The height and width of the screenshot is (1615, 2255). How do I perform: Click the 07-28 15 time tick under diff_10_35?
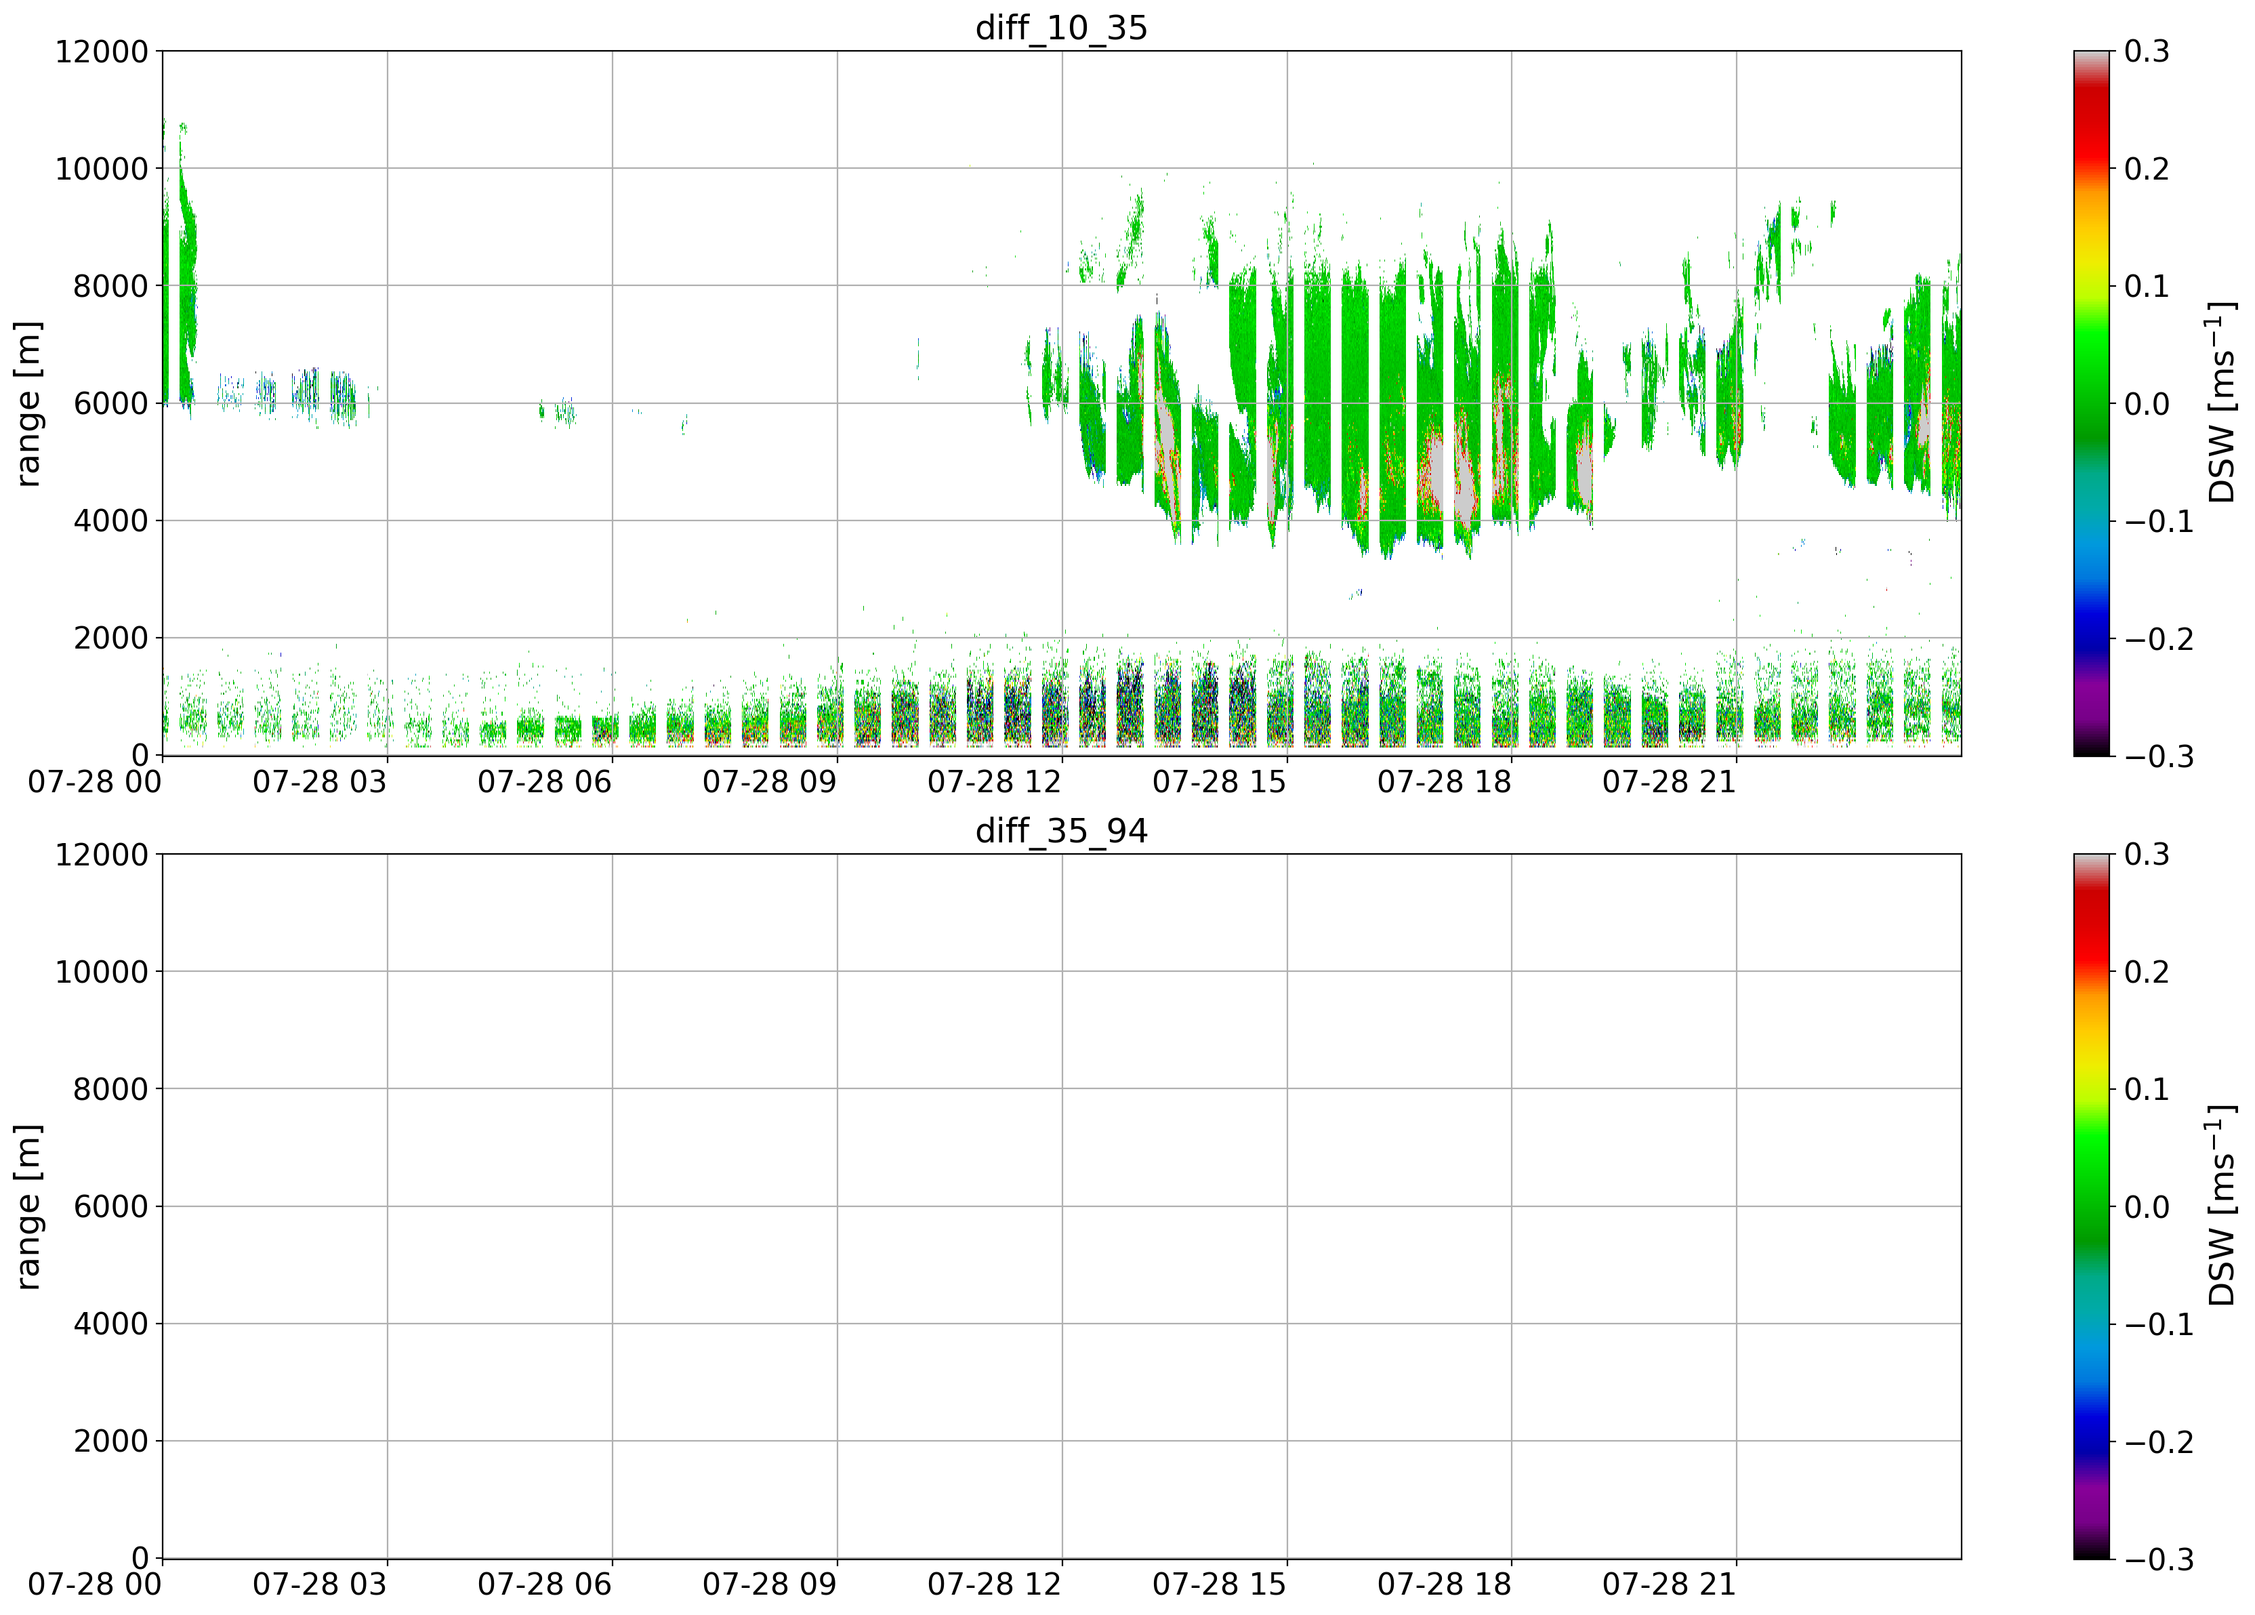(1219, 781)
